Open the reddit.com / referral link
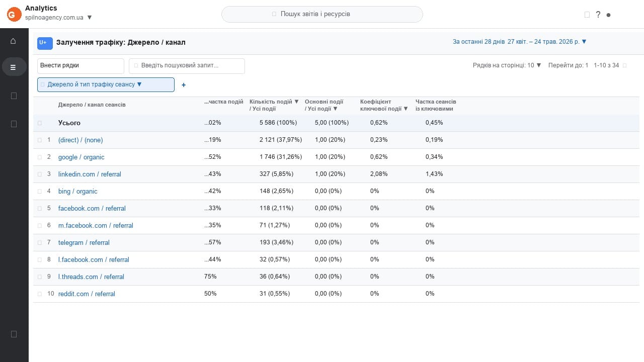This screenshot has width=644, height=362. (87, 294)
